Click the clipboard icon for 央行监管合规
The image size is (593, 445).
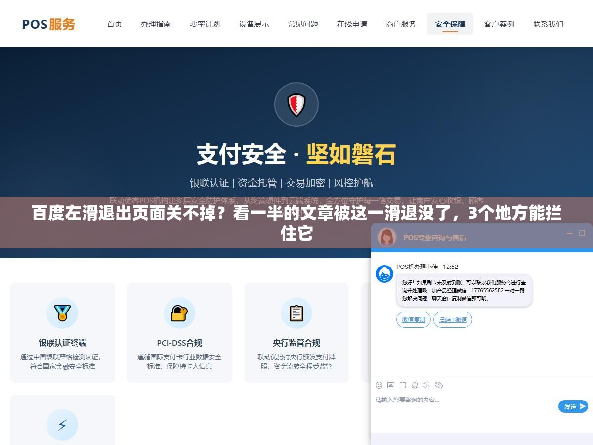[x=296, y=312]
